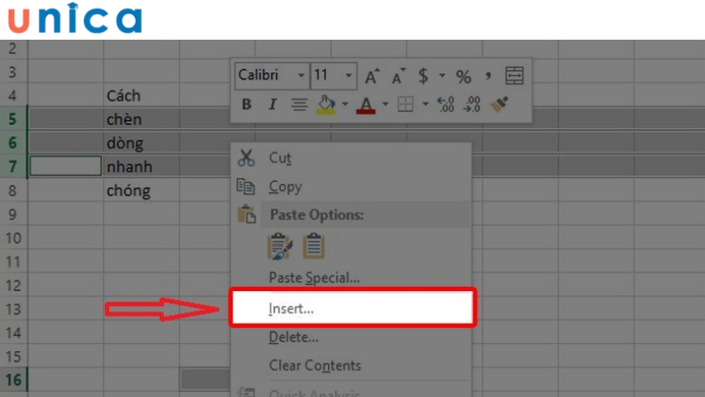Expand the borders dropdown arrow
The image size is (705, 397).
point(426,104)
